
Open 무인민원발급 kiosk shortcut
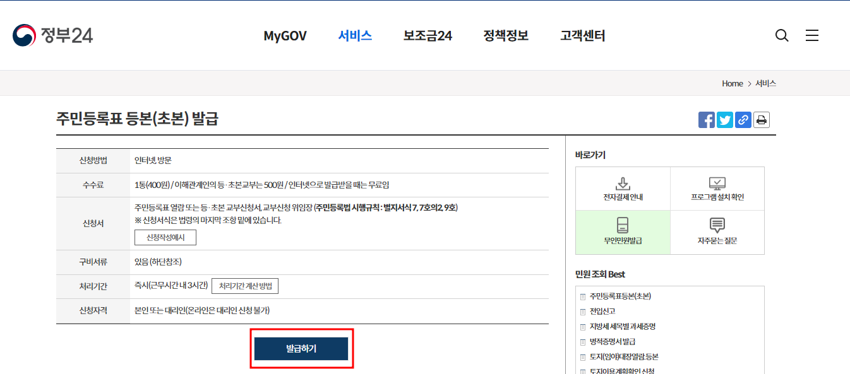coord(623,232)
